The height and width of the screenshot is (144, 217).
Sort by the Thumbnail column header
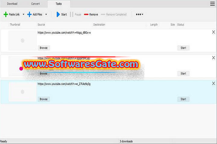coord(15,25)
